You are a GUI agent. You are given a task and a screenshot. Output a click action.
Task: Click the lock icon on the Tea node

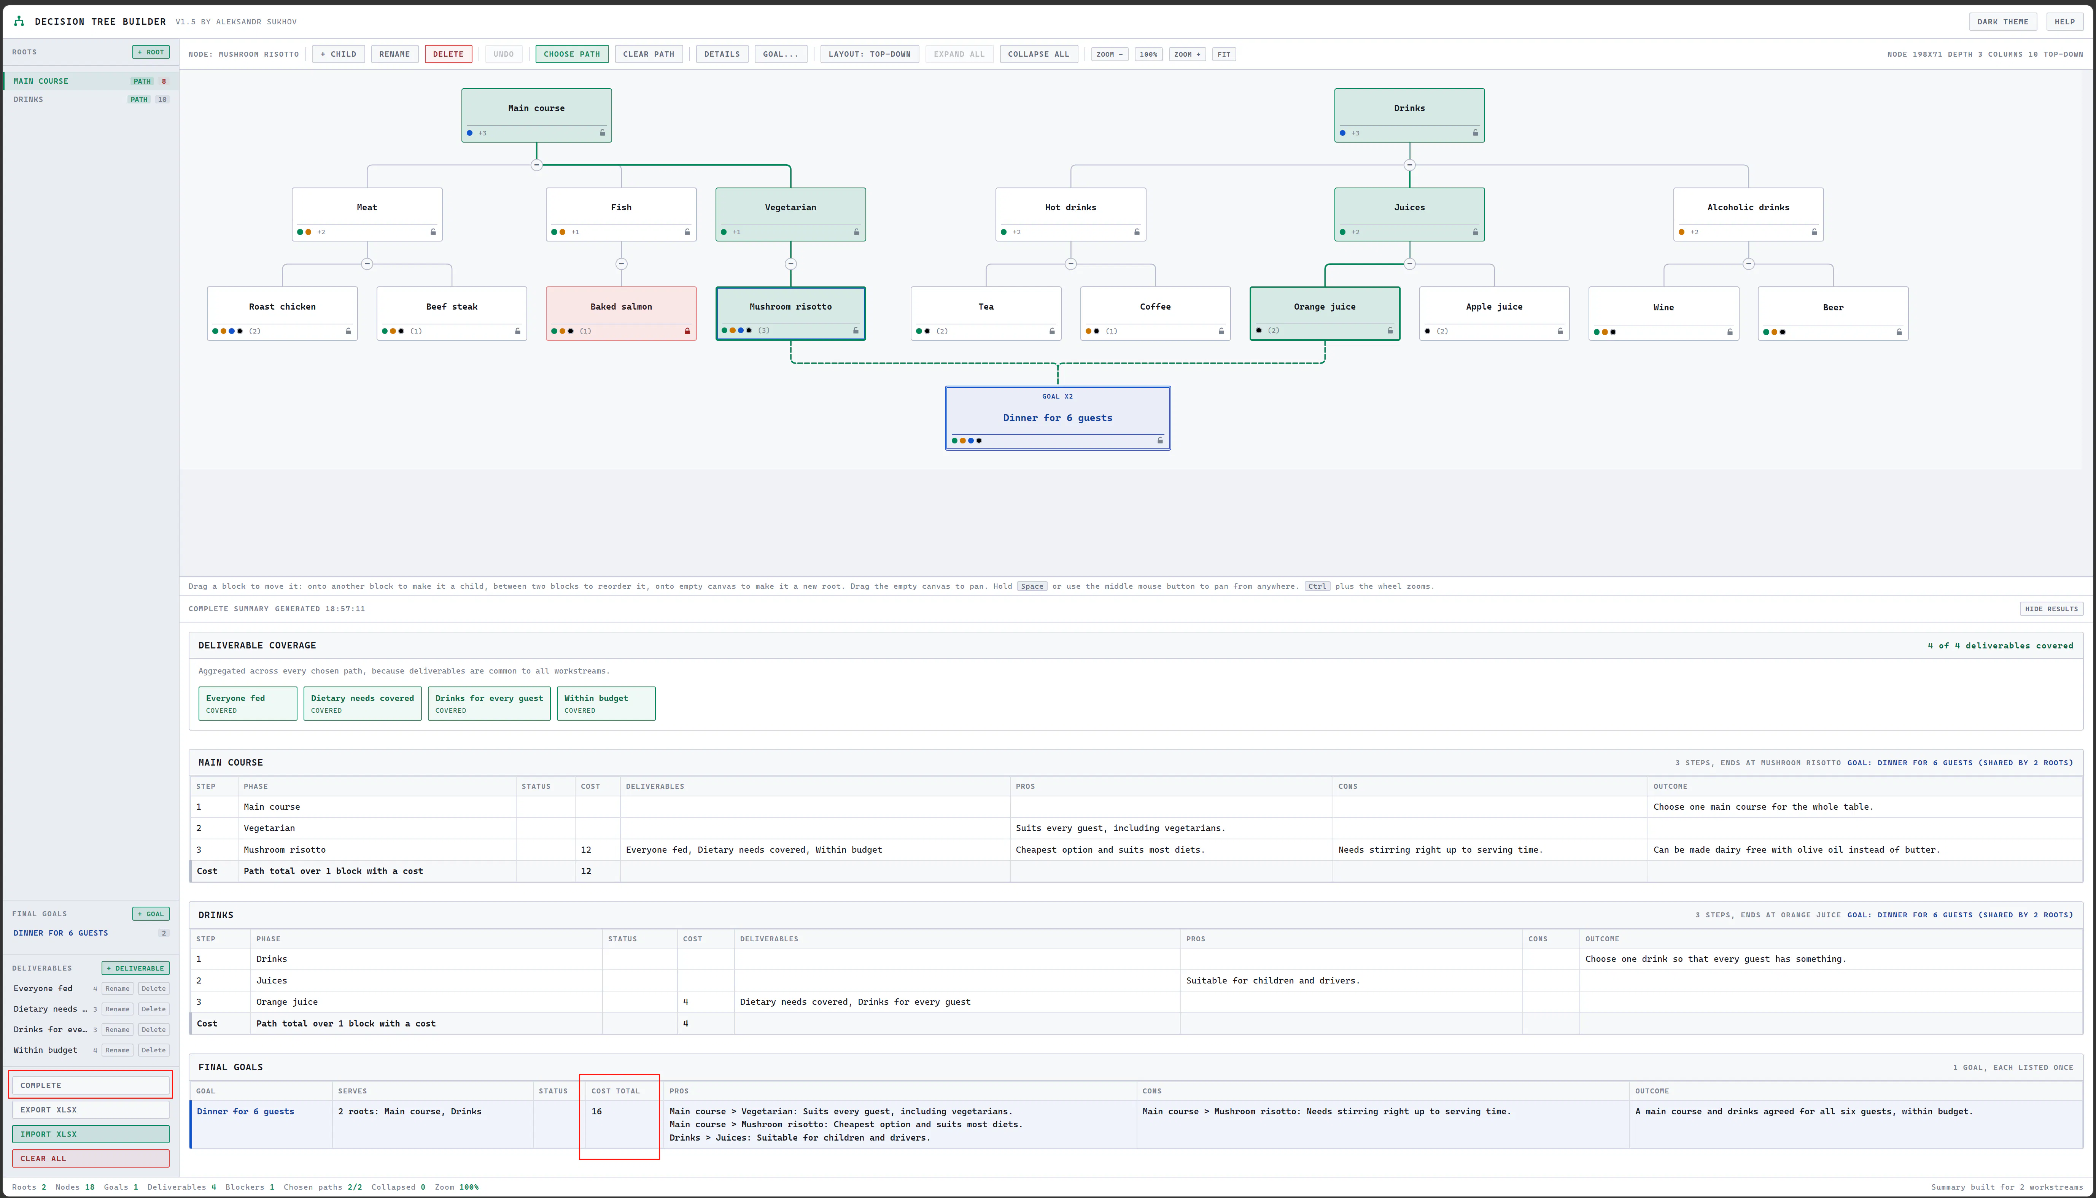click(1052, 331)
